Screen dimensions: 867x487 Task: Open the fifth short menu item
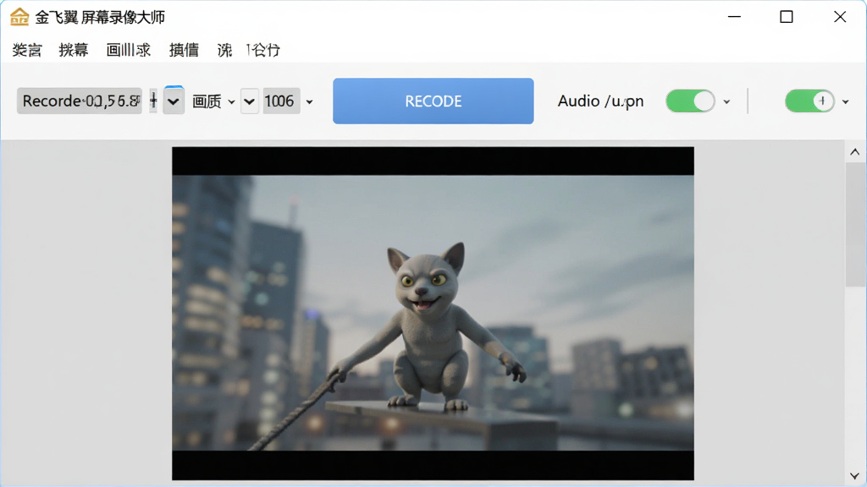(x=224, y=50)
